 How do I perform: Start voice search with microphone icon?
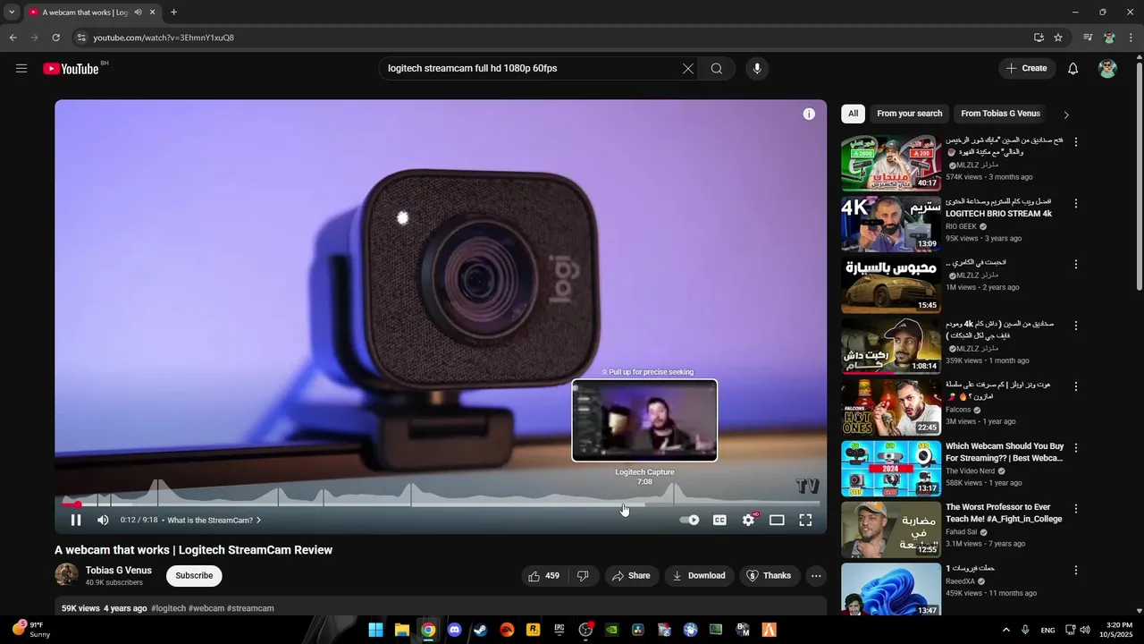coord(757,69)
